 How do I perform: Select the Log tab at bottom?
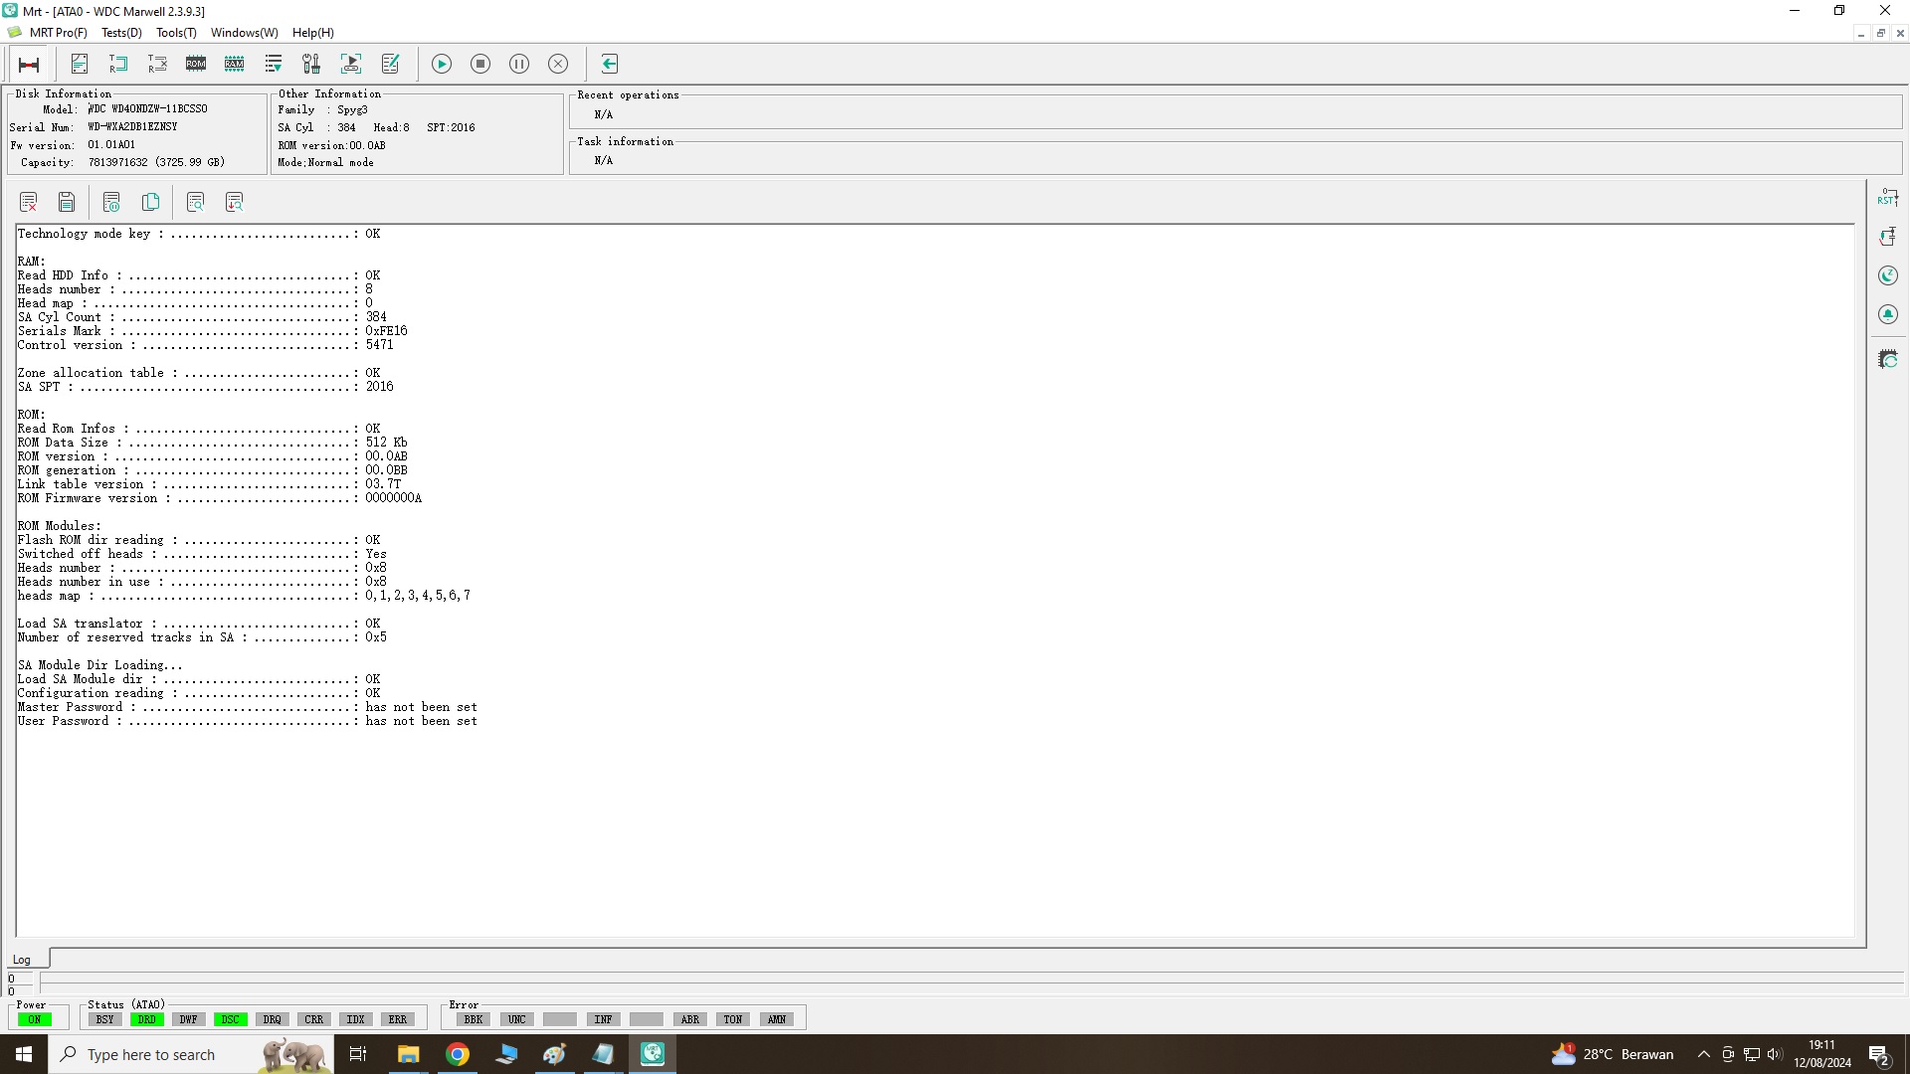[x=22, y=960]
